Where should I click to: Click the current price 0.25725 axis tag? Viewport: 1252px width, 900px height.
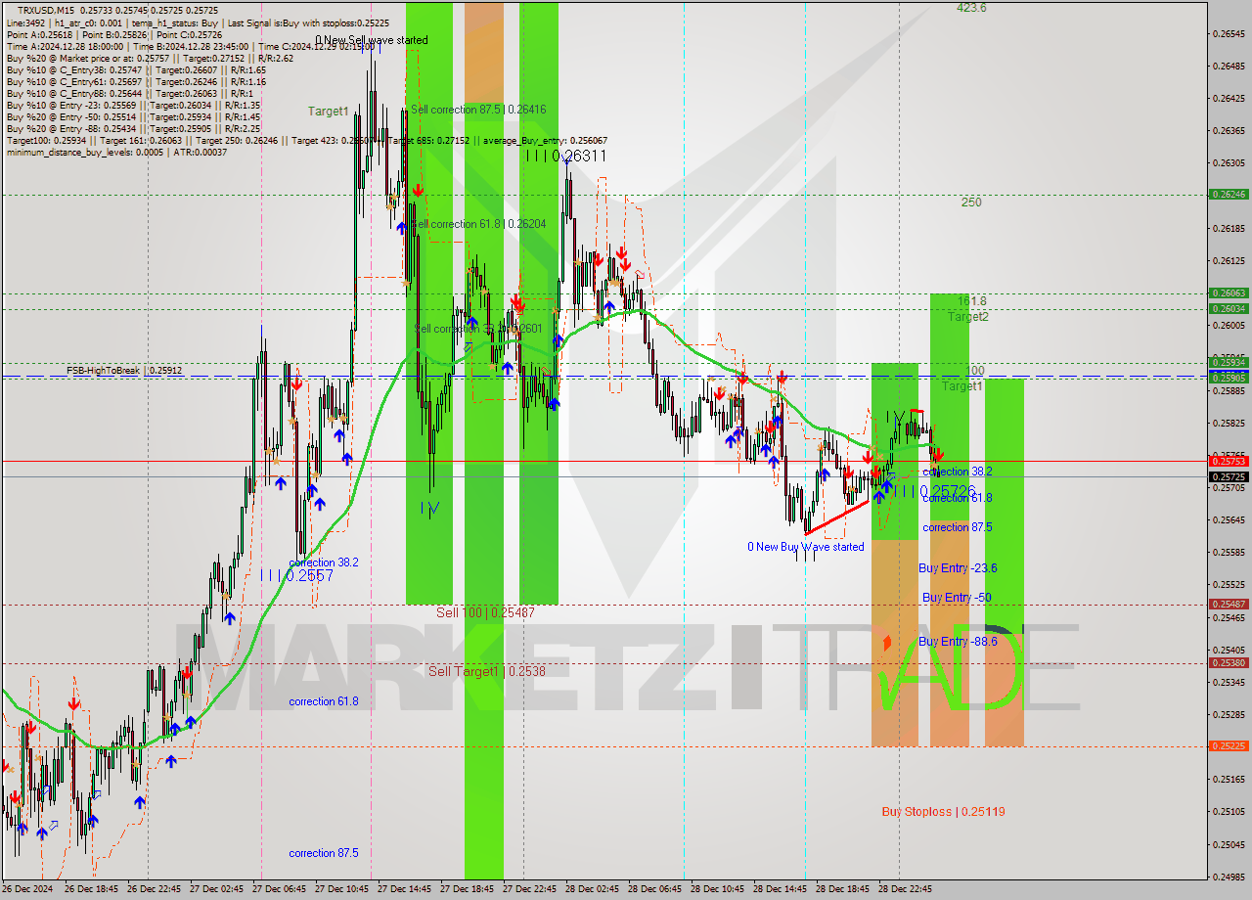(x=1229, y=476)
